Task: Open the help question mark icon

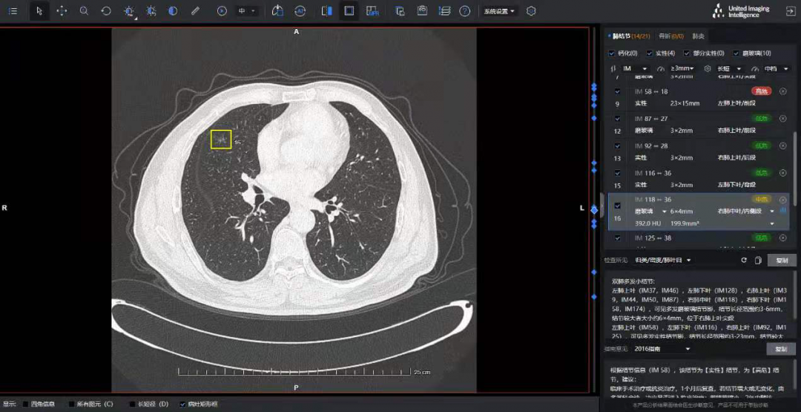Action: pyautogui.click(x=465, y=10)
